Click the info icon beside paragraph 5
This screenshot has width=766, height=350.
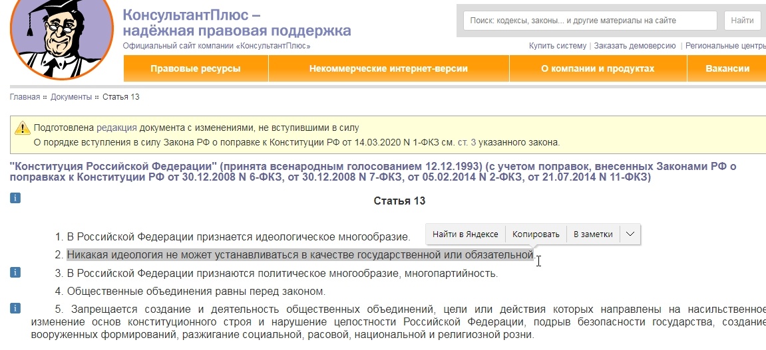(15, 308)
